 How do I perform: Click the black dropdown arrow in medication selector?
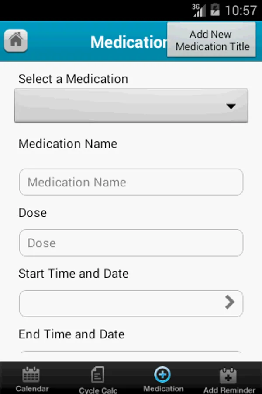231,106
